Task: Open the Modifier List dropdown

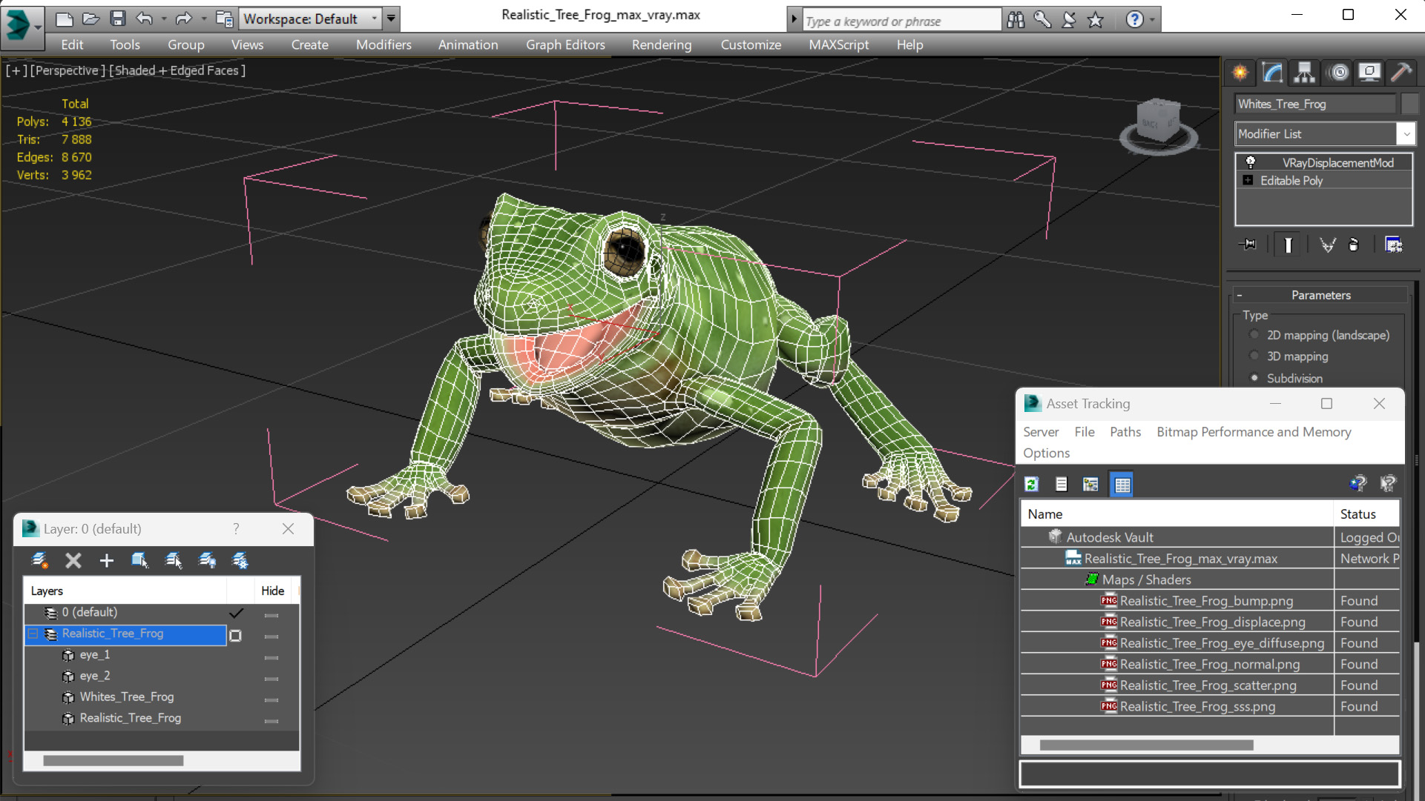Action: click(1406, 134)
